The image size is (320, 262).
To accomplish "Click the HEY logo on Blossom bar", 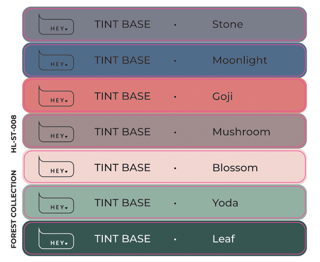I will pyautogui.click(x=56, y=167).
